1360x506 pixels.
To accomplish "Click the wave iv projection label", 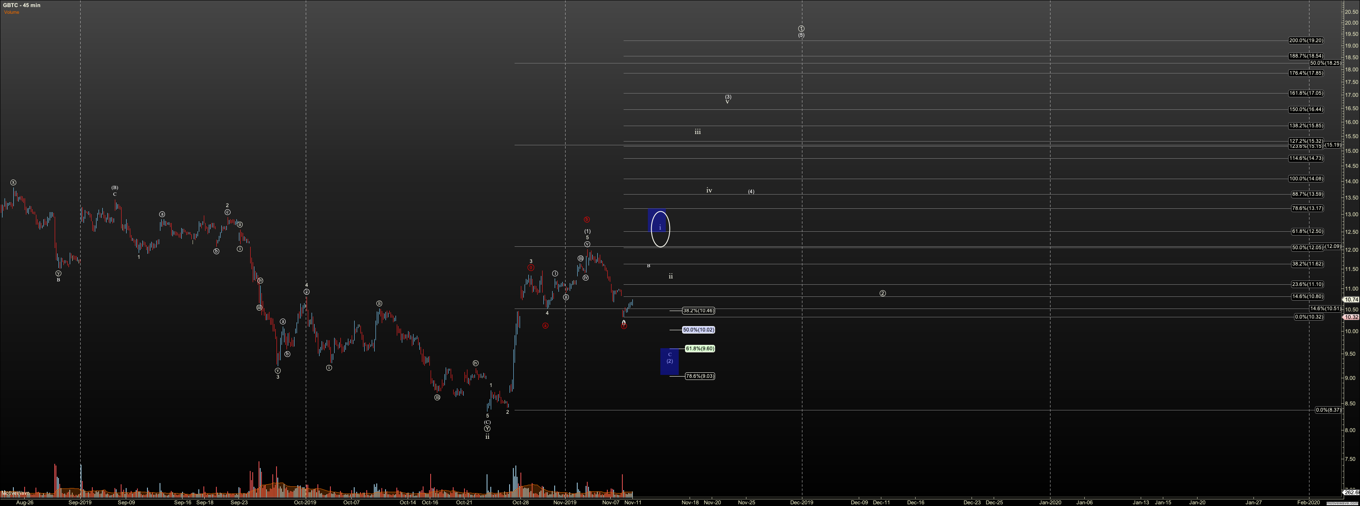I will click(x=709, y=190).
